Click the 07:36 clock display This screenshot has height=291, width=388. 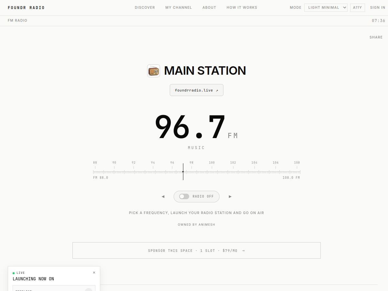point(379,21)
